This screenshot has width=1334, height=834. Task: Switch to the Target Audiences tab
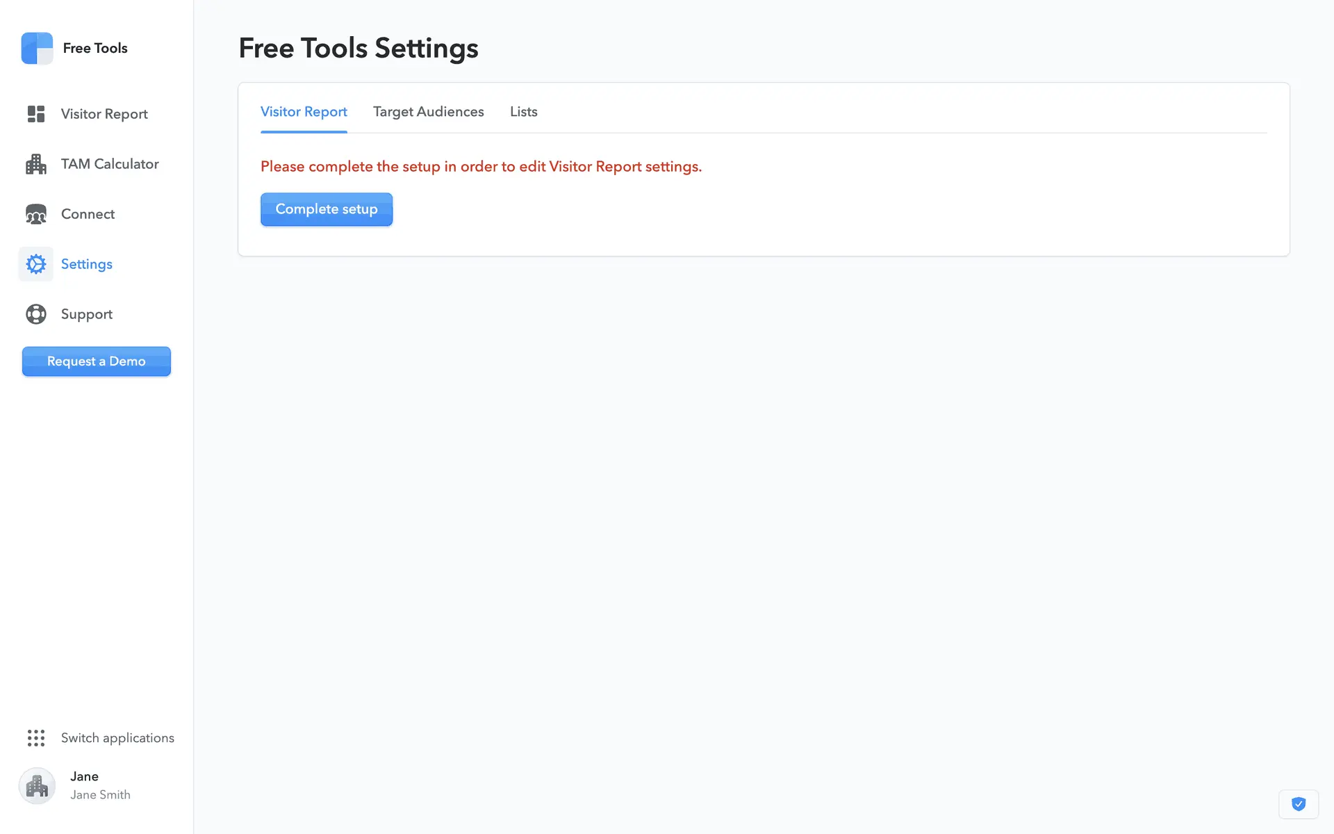click(428, 112)
